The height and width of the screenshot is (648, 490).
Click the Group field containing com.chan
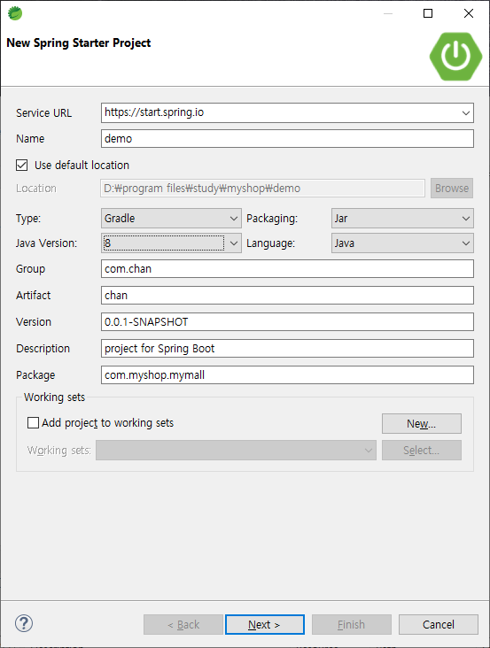287,268
